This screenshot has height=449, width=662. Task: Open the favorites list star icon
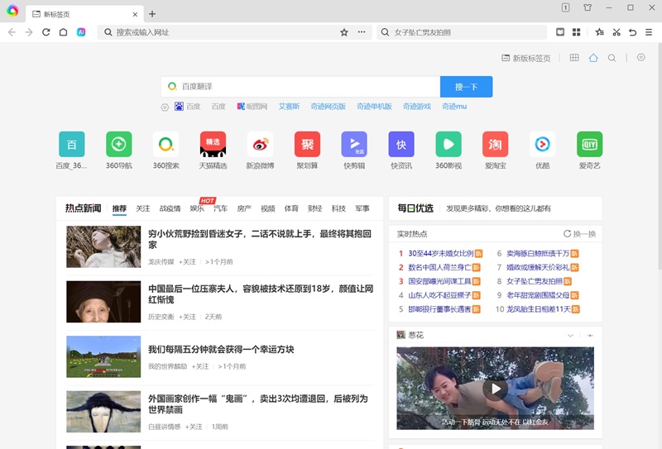pos(599,32)
